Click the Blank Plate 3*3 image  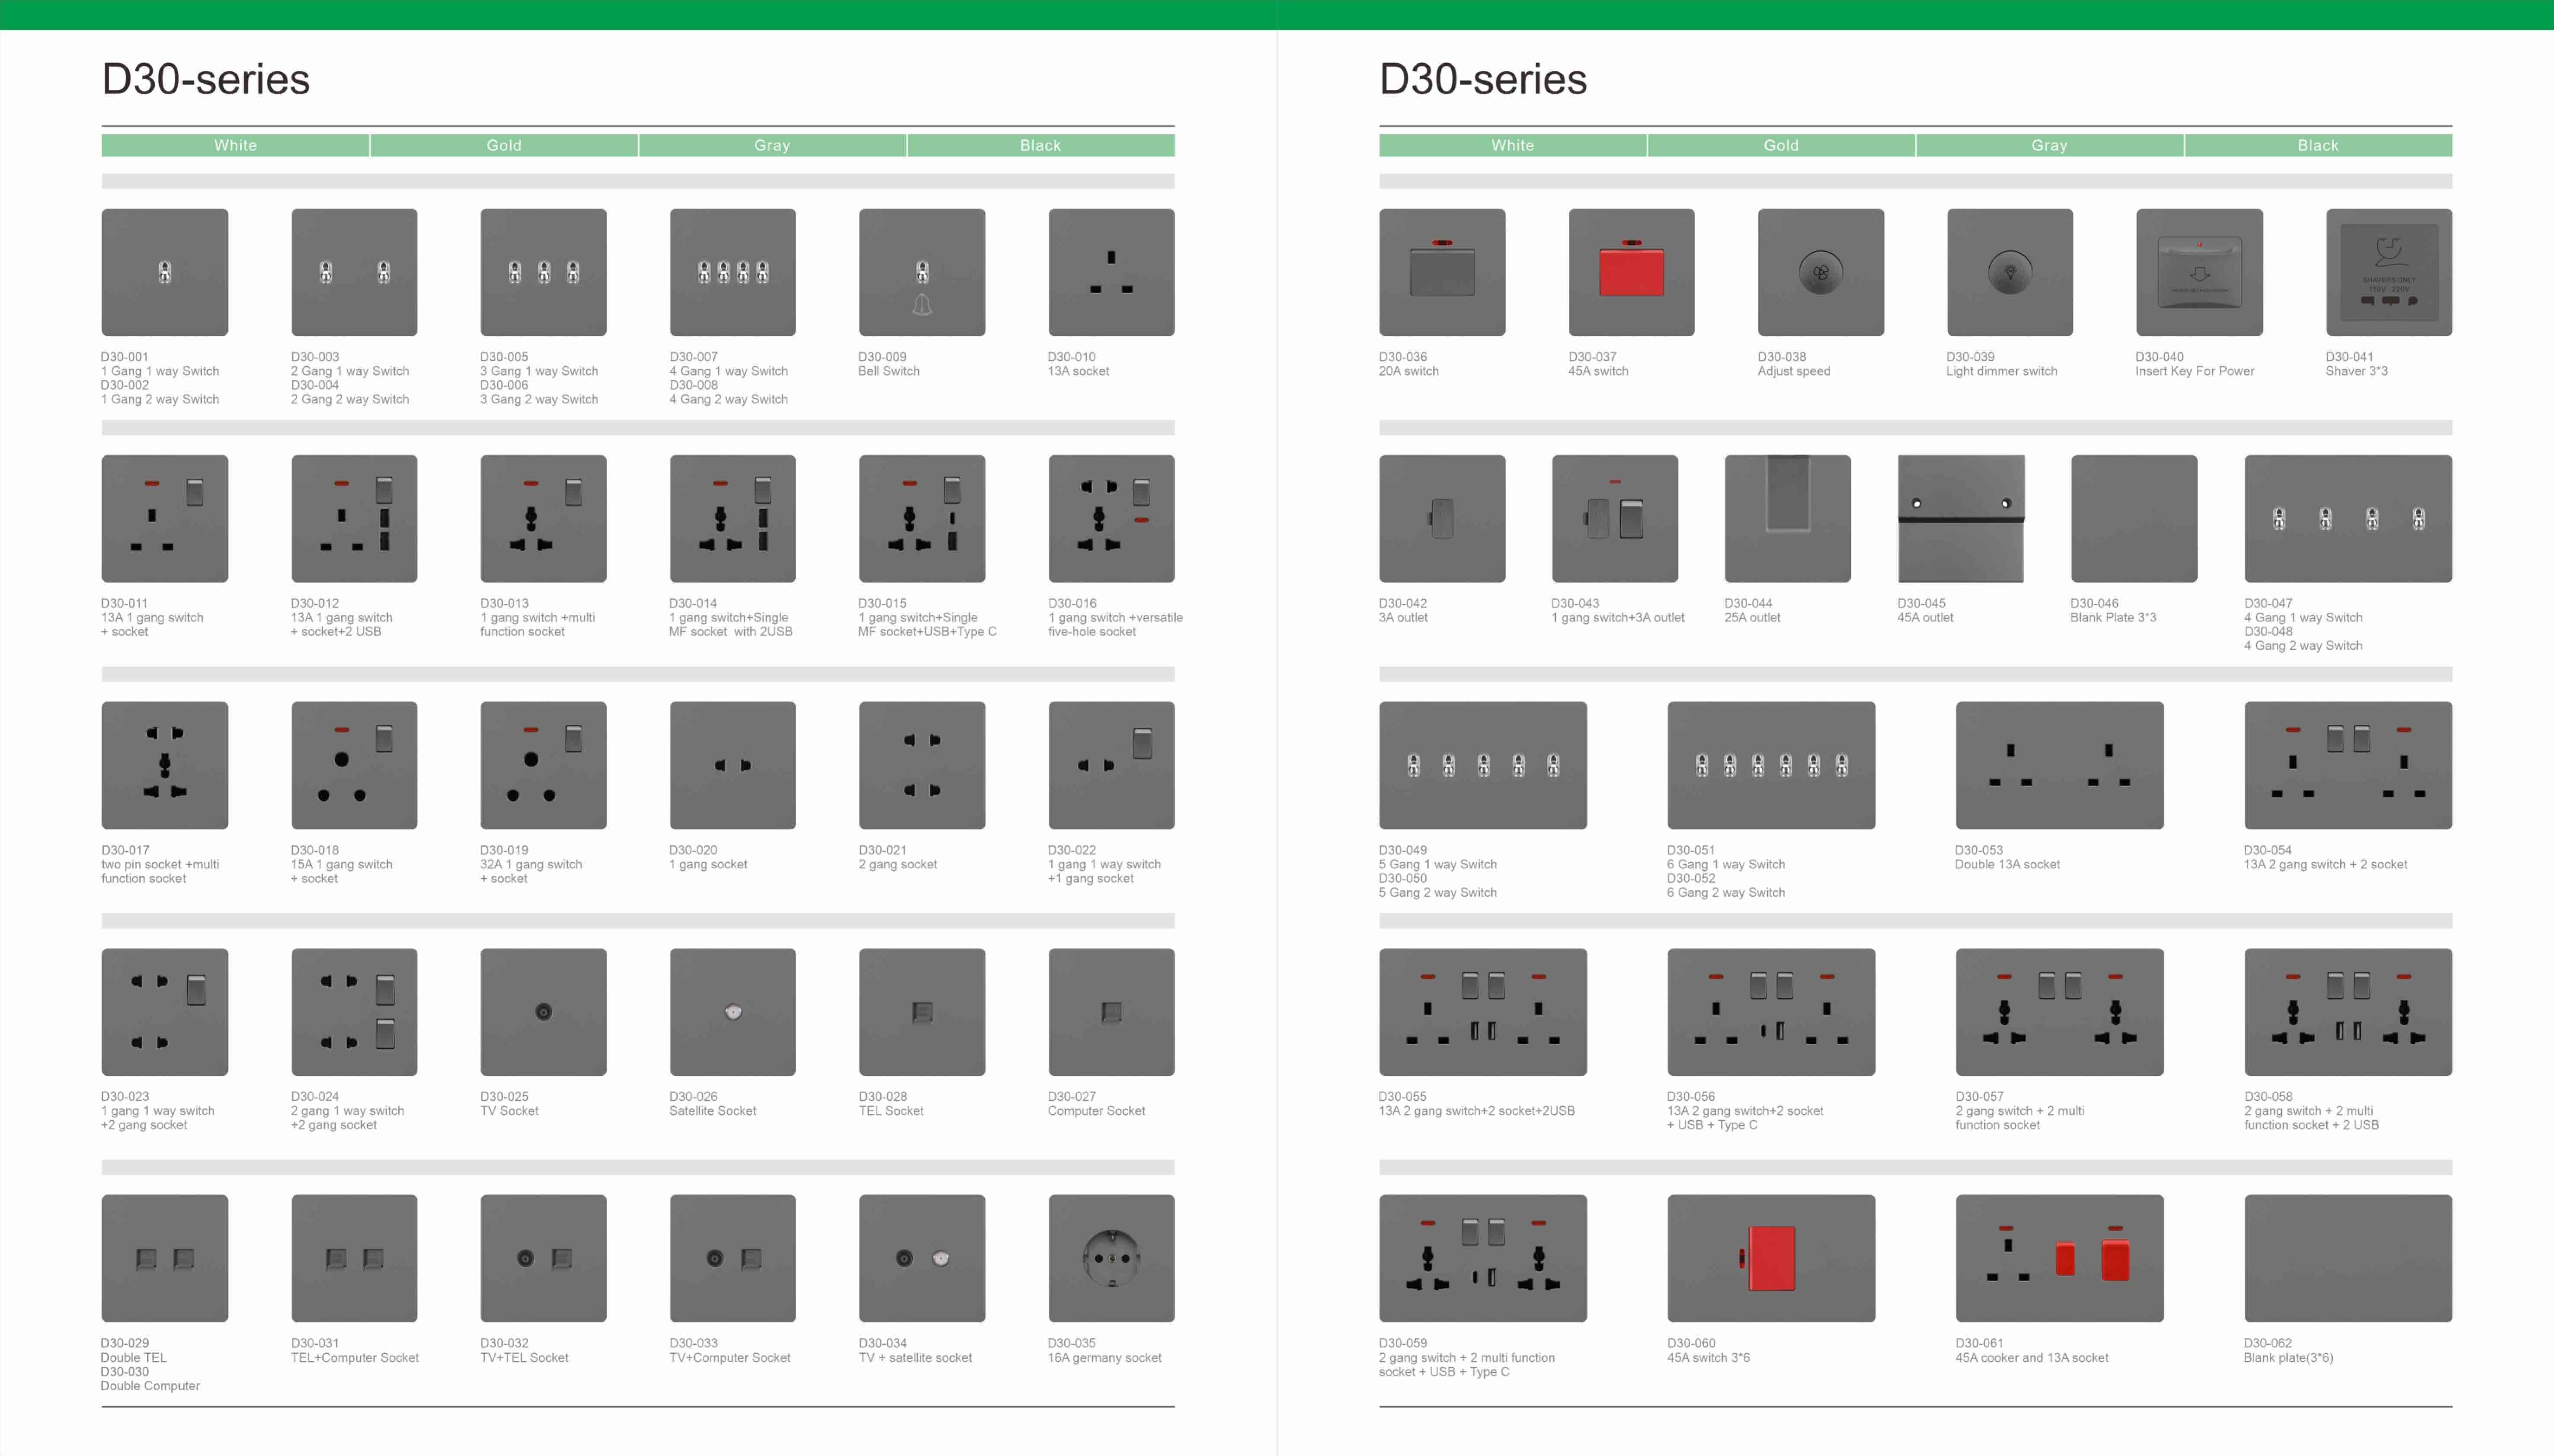coord(2134,518)
